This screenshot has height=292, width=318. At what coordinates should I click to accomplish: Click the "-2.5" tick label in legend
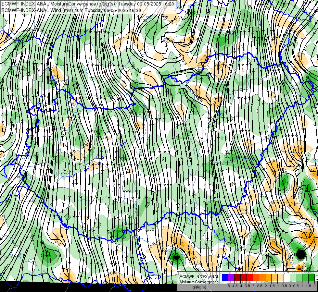pyautogui.click(x=259, y=286)
